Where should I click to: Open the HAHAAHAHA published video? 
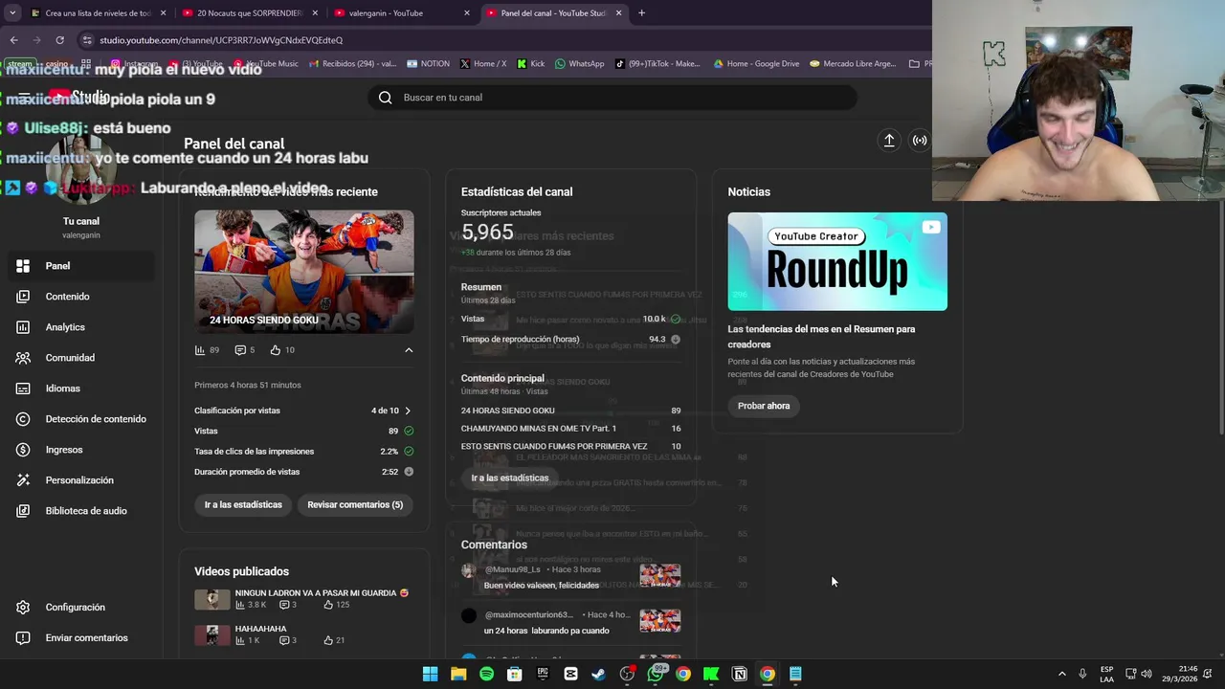click(260, 629)
